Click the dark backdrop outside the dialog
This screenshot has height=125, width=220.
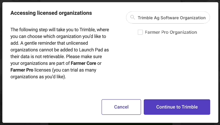[1, 63]
